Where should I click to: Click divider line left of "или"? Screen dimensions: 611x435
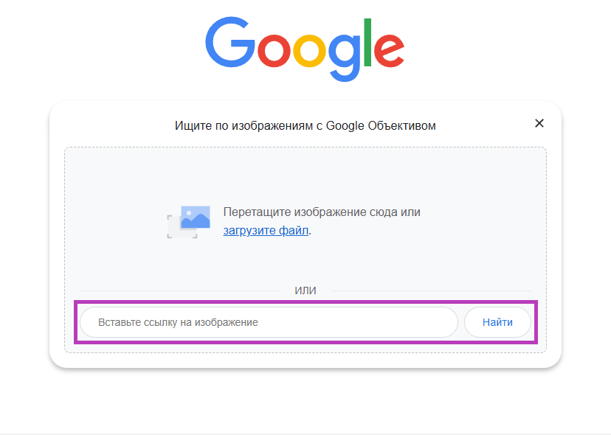pyautogui.click(x=177, y=290)
